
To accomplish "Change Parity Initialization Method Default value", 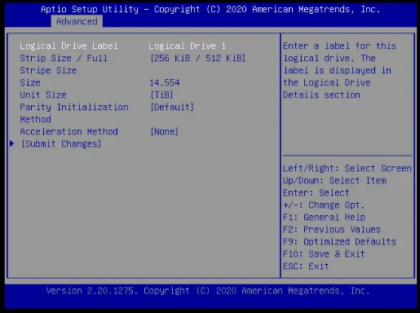I will coord(172,107).
